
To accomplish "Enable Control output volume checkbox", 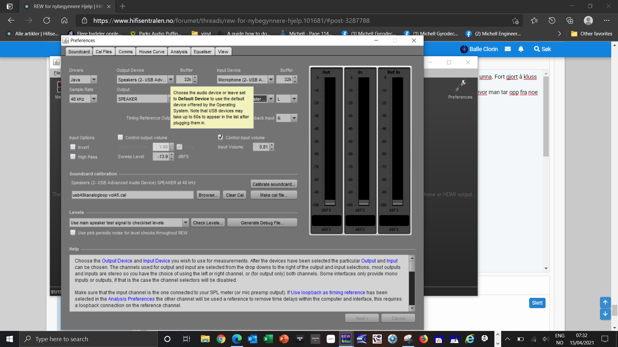I will [x=120, y=138].
